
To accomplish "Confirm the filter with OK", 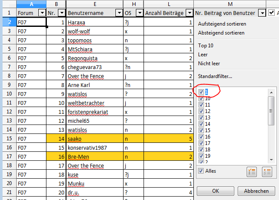I will [215, 191].
